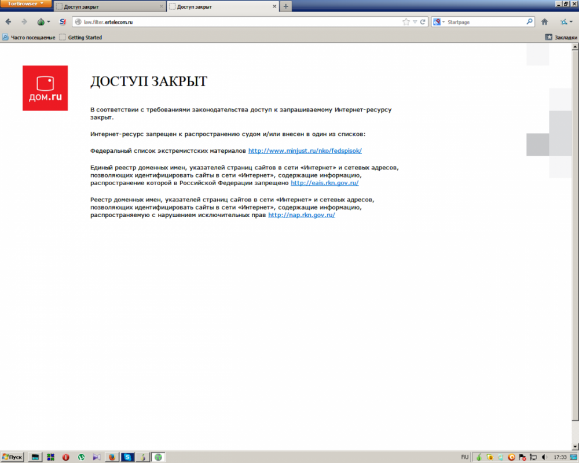Viewport: 579px width, 463px height.
Task: Go to the Home page icon
Action: tap(544, 22)
